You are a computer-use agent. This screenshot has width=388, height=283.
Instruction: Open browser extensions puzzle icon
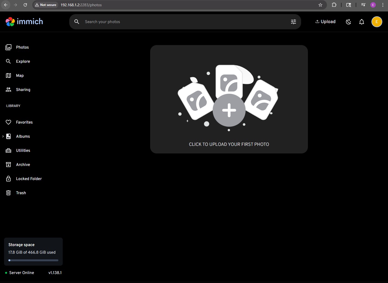(x=334, y=5)
